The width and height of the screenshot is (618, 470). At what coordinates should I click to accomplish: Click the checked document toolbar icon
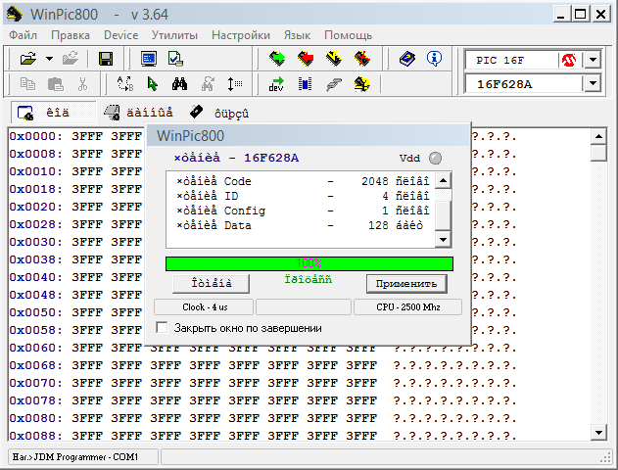pos(175,59)
